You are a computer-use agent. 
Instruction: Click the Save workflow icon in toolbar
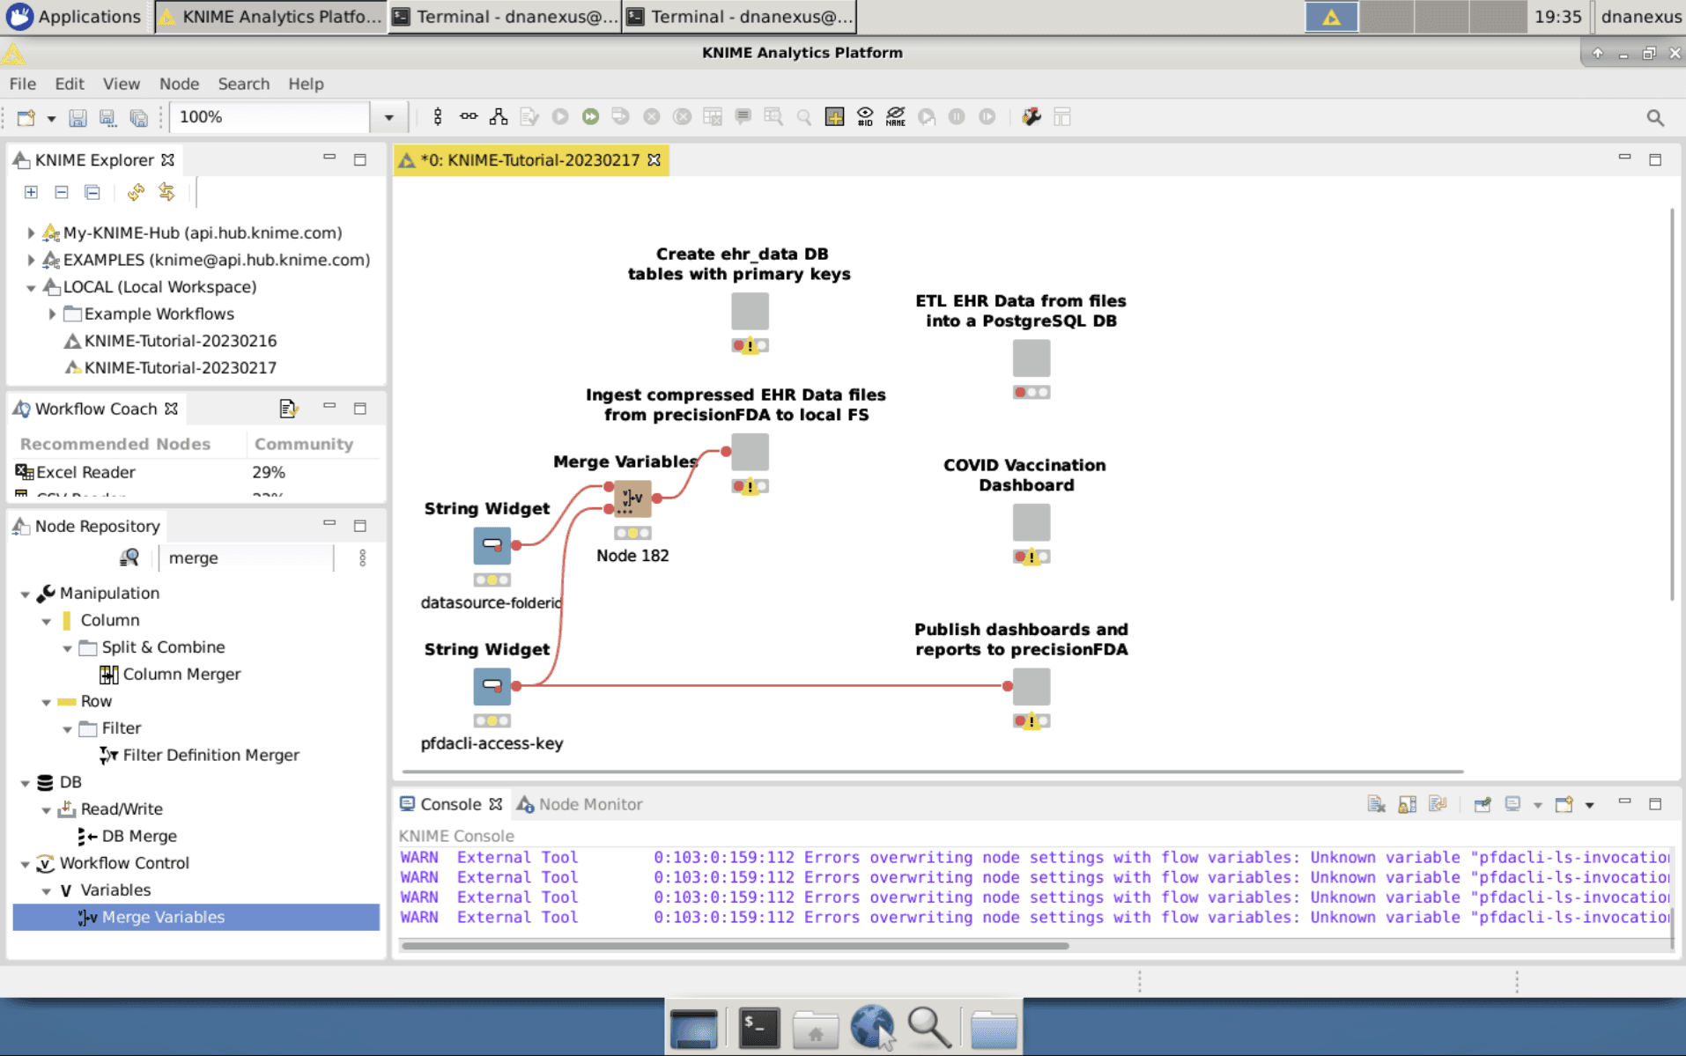[x=78, y=117]
